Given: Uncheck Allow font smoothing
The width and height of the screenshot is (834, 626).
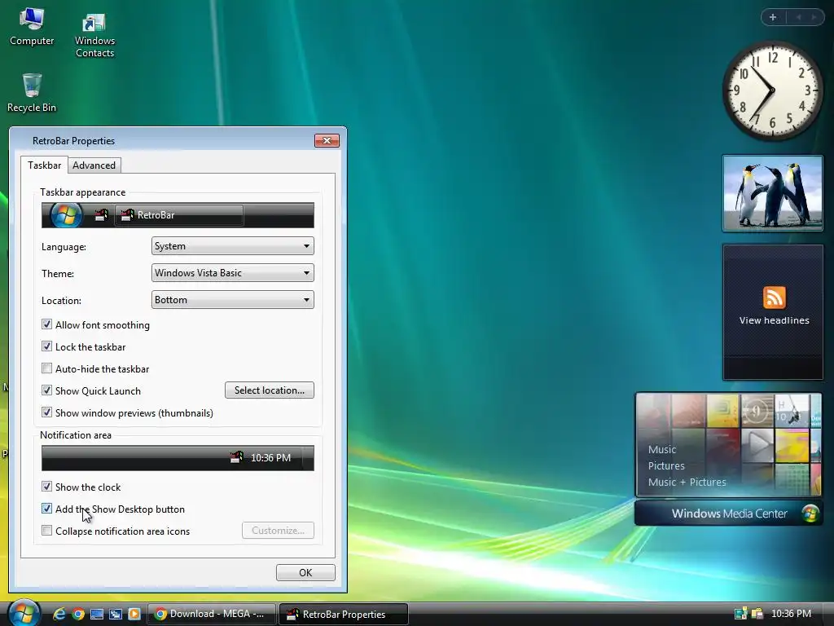Looking at the screenshot, I should click(x=46, y=324).
